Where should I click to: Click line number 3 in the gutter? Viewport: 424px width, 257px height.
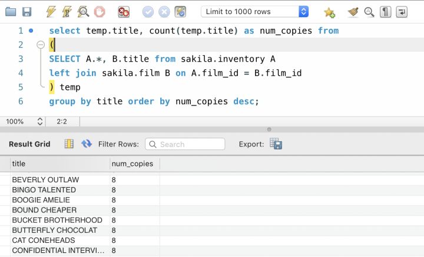[21, 59]
